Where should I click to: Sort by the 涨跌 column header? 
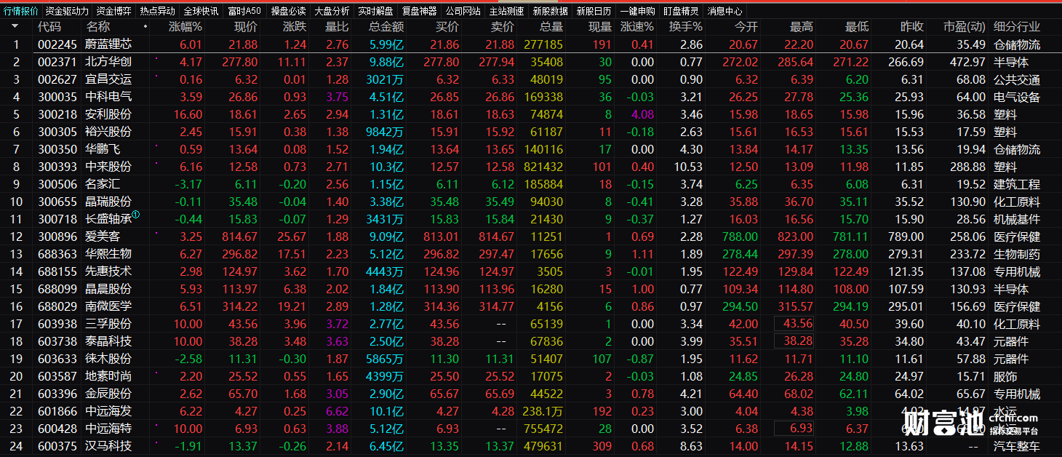(295, 27)
